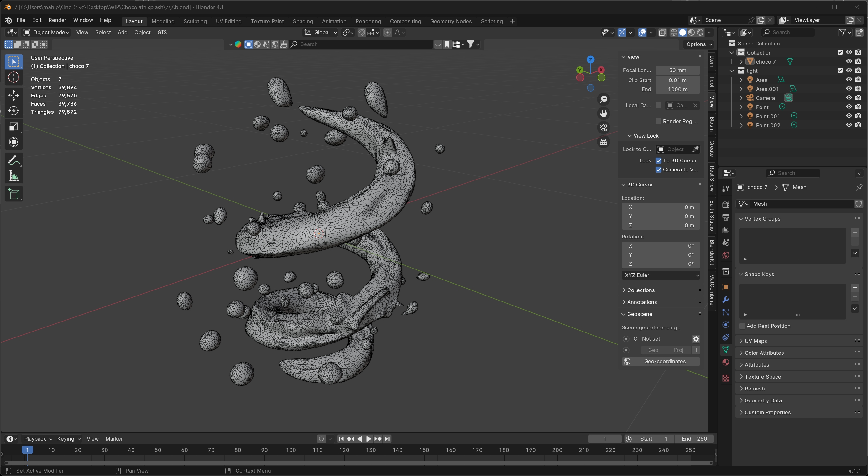
Task: Activate the Measure tool
Action: coord(13,176)
